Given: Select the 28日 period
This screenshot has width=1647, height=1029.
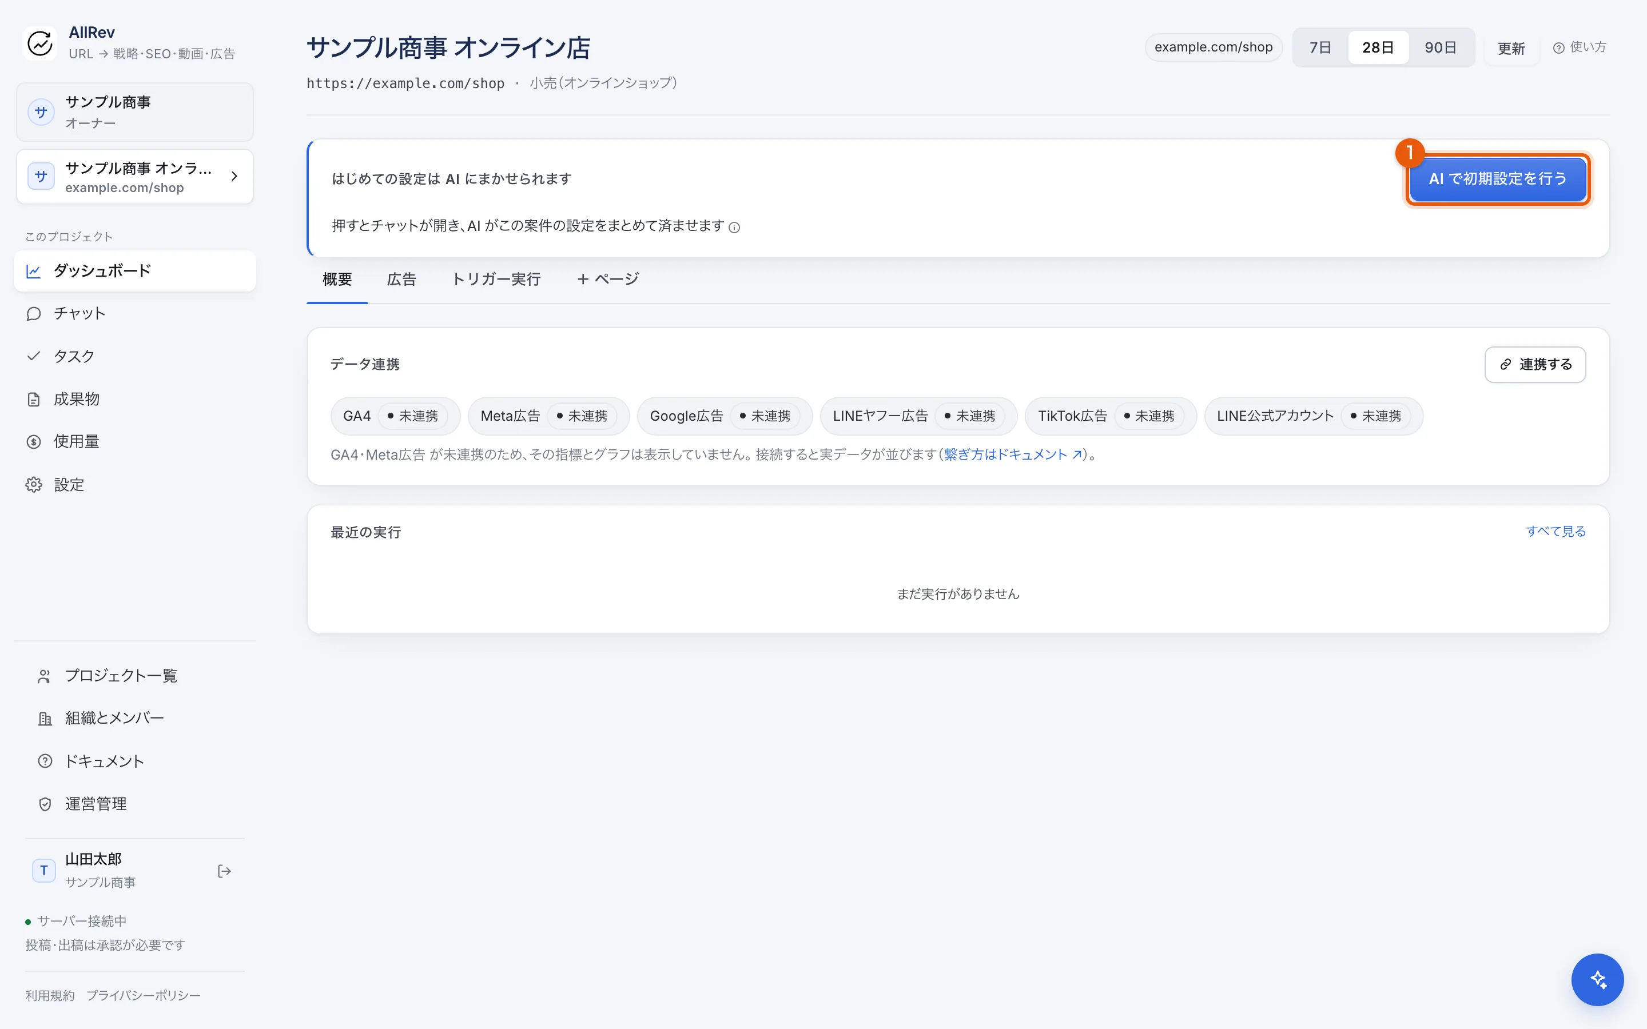Looking at the screenshot, I should (1378, 47).
